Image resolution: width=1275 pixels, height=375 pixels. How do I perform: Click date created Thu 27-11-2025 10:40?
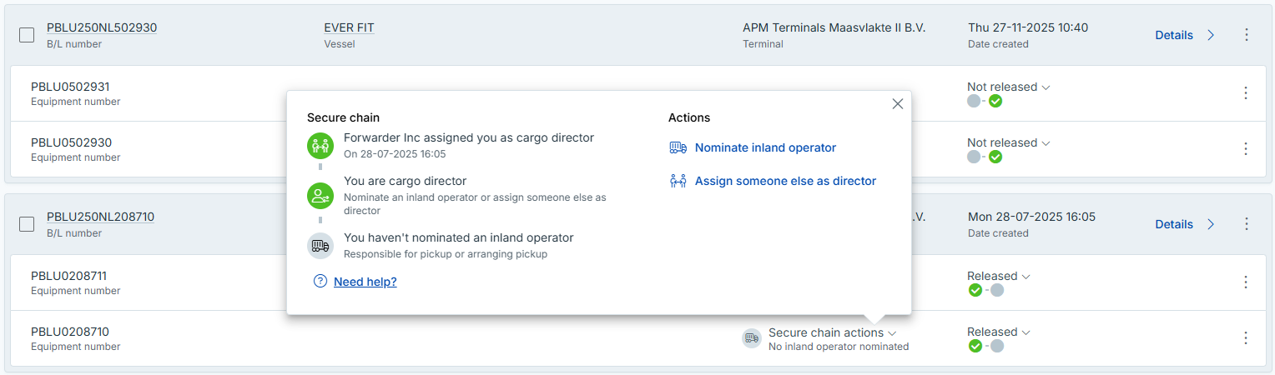click(x=1028, y=27)
